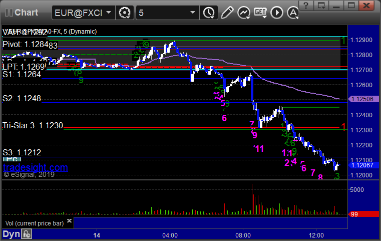Click the 04:00 time axis label
This screenshot has width=381, height=241.
(x=170, y=235)
